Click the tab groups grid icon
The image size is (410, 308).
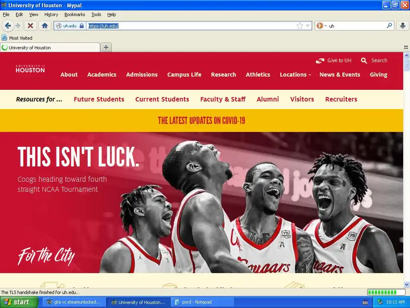pos(406,47)
